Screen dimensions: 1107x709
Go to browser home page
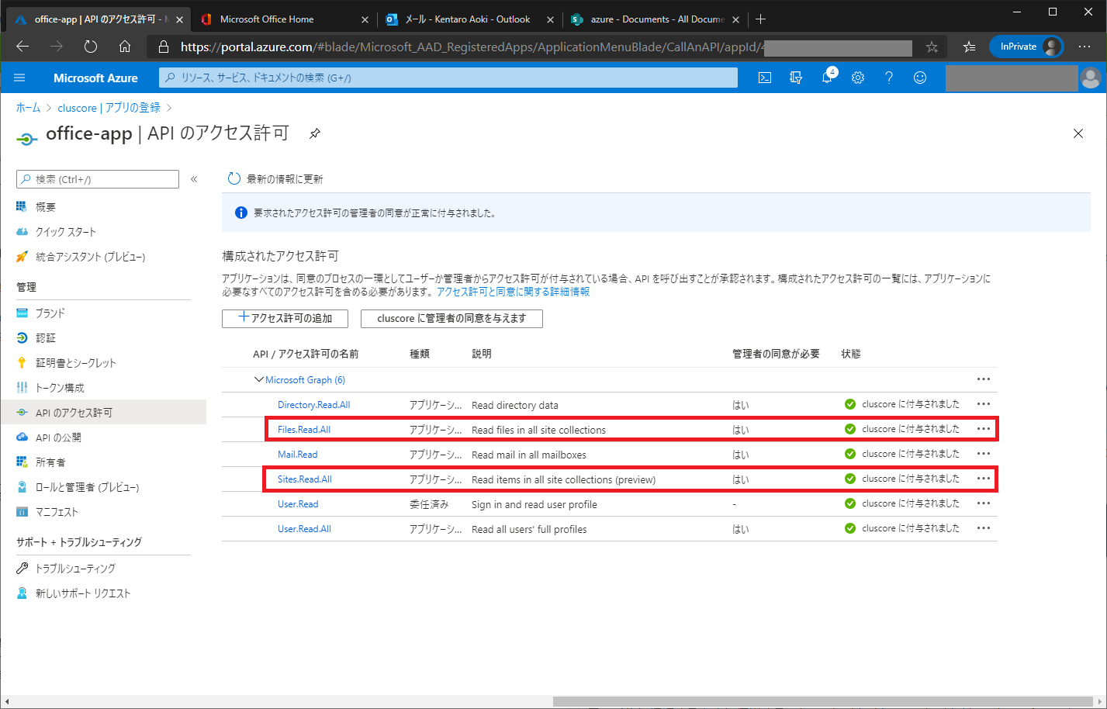[125, 47]
